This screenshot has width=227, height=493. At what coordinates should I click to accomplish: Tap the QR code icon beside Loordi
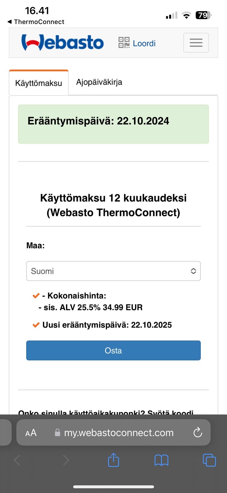(124, 43)
